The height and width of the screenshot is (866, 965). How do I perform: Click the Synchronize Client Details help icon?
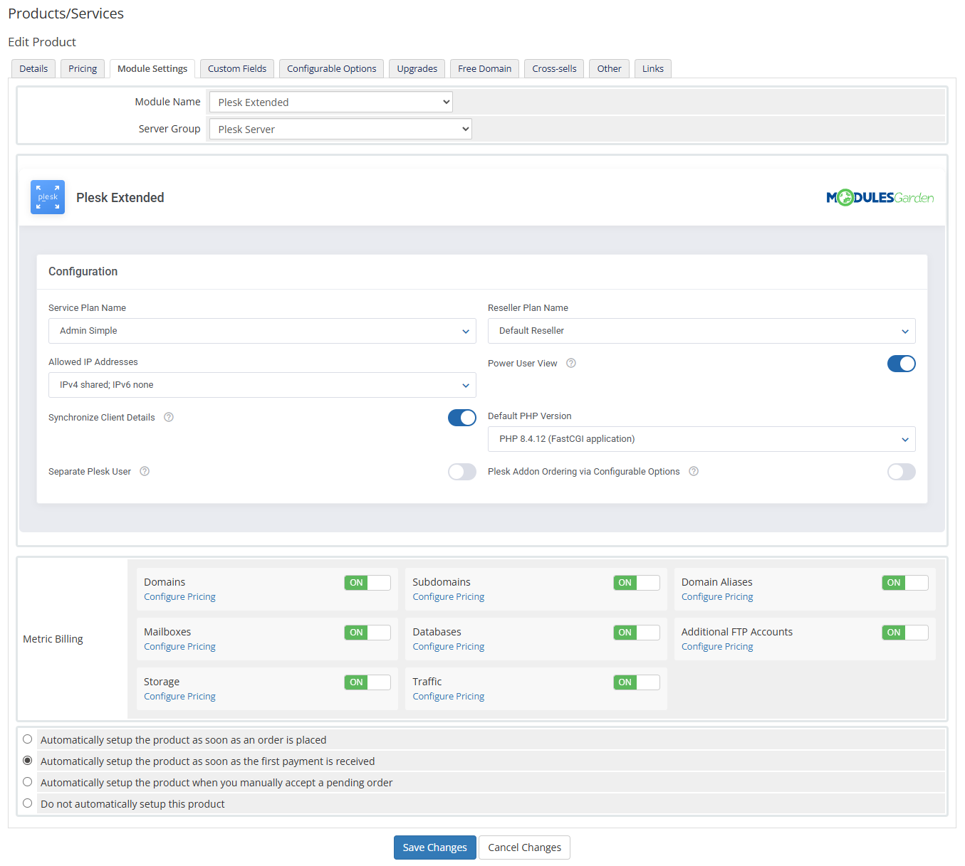pos(168,417)
